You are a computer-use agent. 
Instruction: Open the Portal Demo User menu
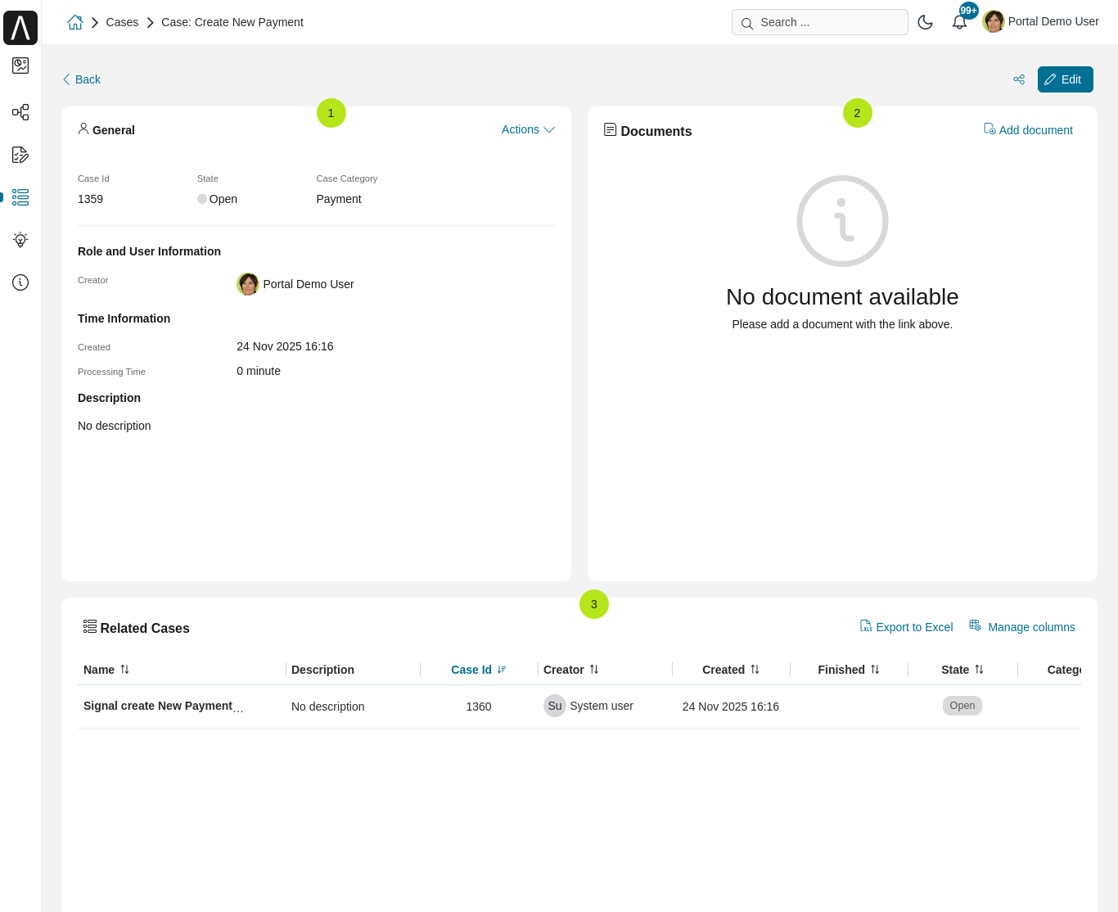(1041, 22)
